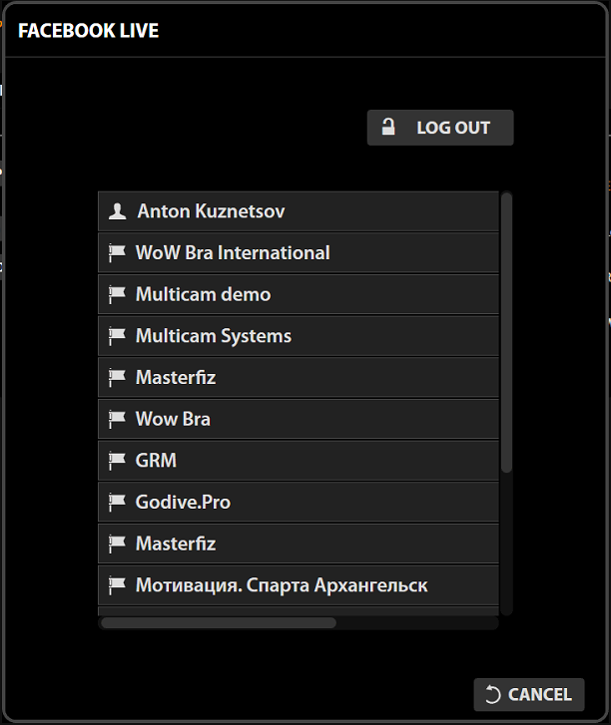Click the horizontal scrollbar below the list
611x725 pixels.
pos(219,623)
